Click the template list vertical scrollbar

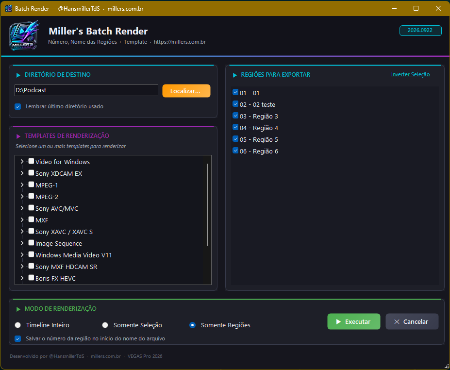pyautogui.click(x=207, y=204)
